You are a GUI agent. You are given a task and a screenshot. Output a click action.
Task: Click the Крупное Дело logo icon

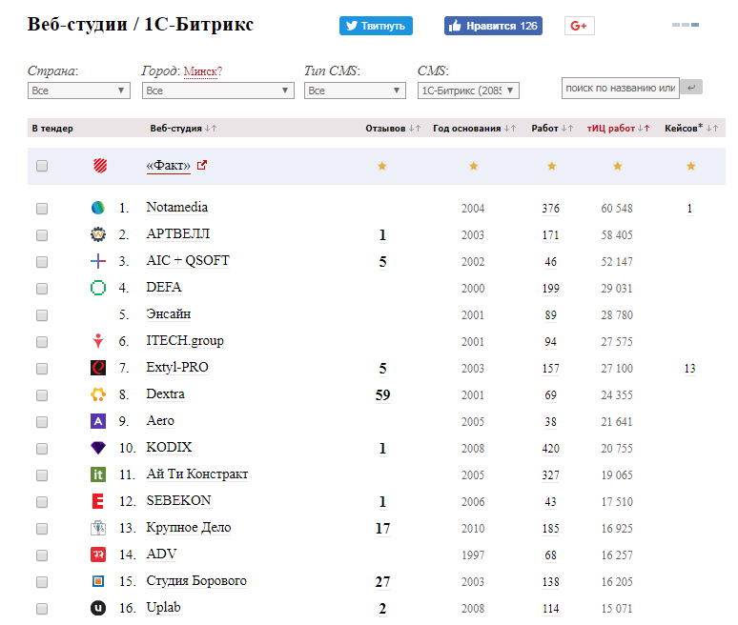[98, 528]
